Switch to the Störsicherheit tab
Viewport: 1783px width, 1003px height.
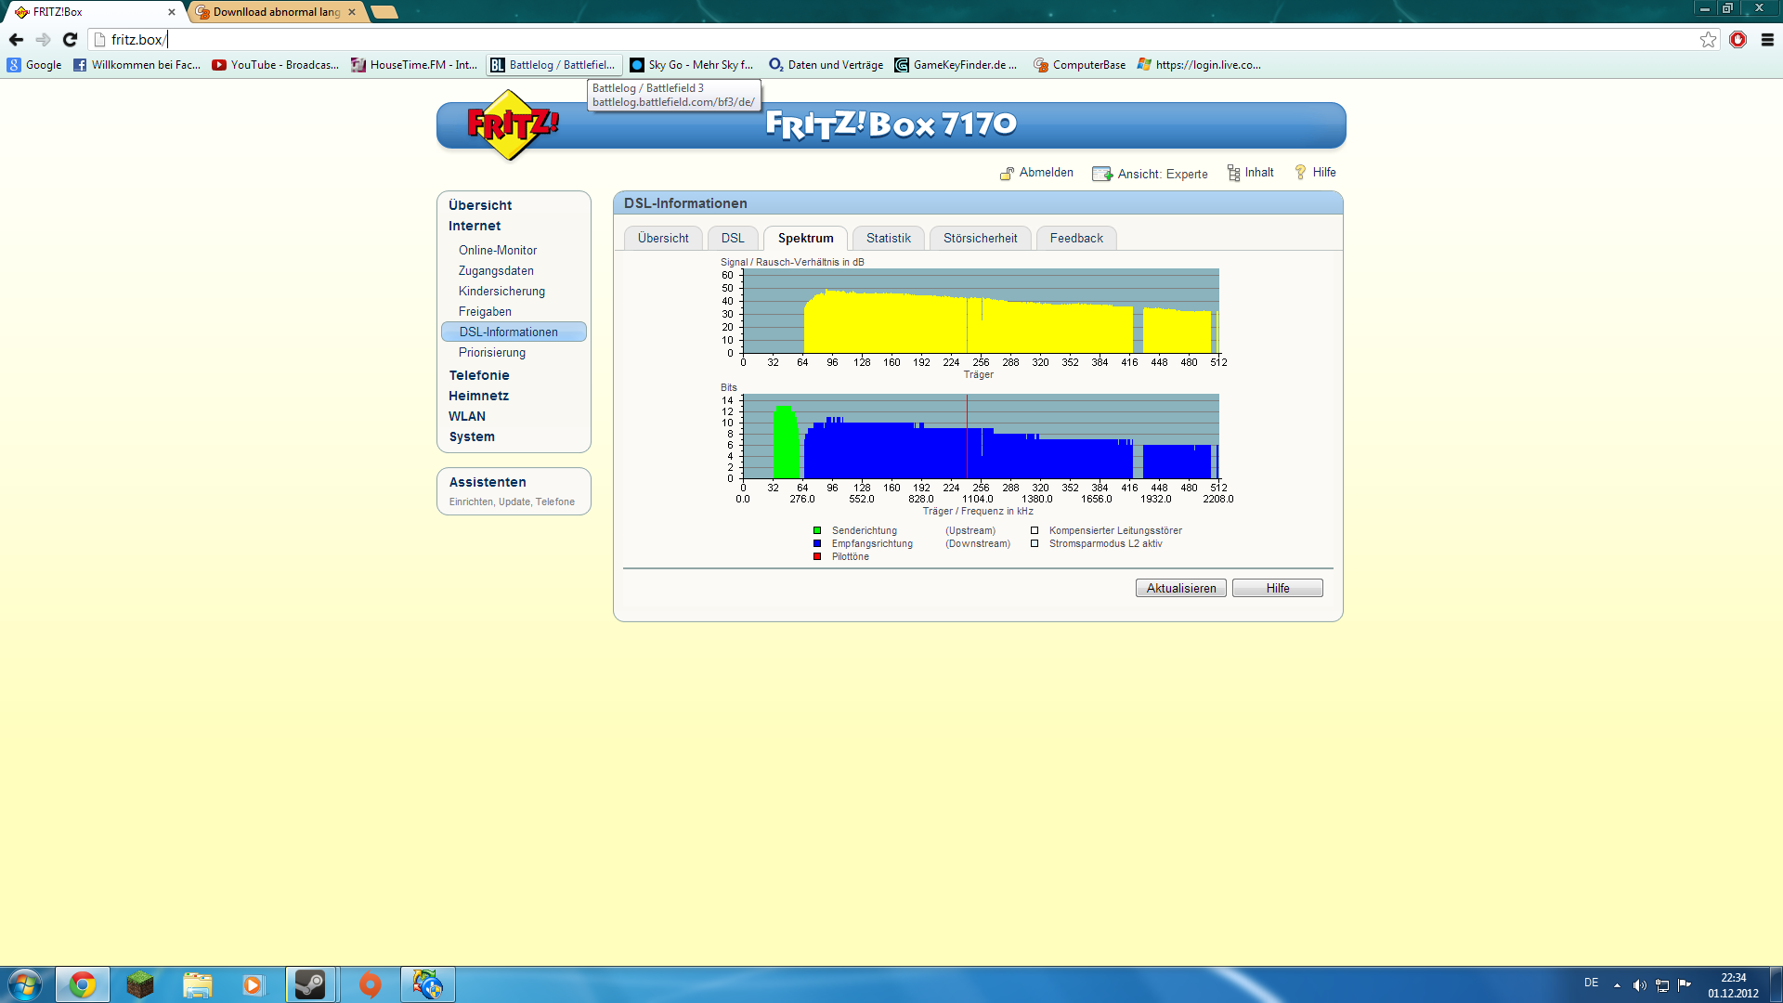980,239
